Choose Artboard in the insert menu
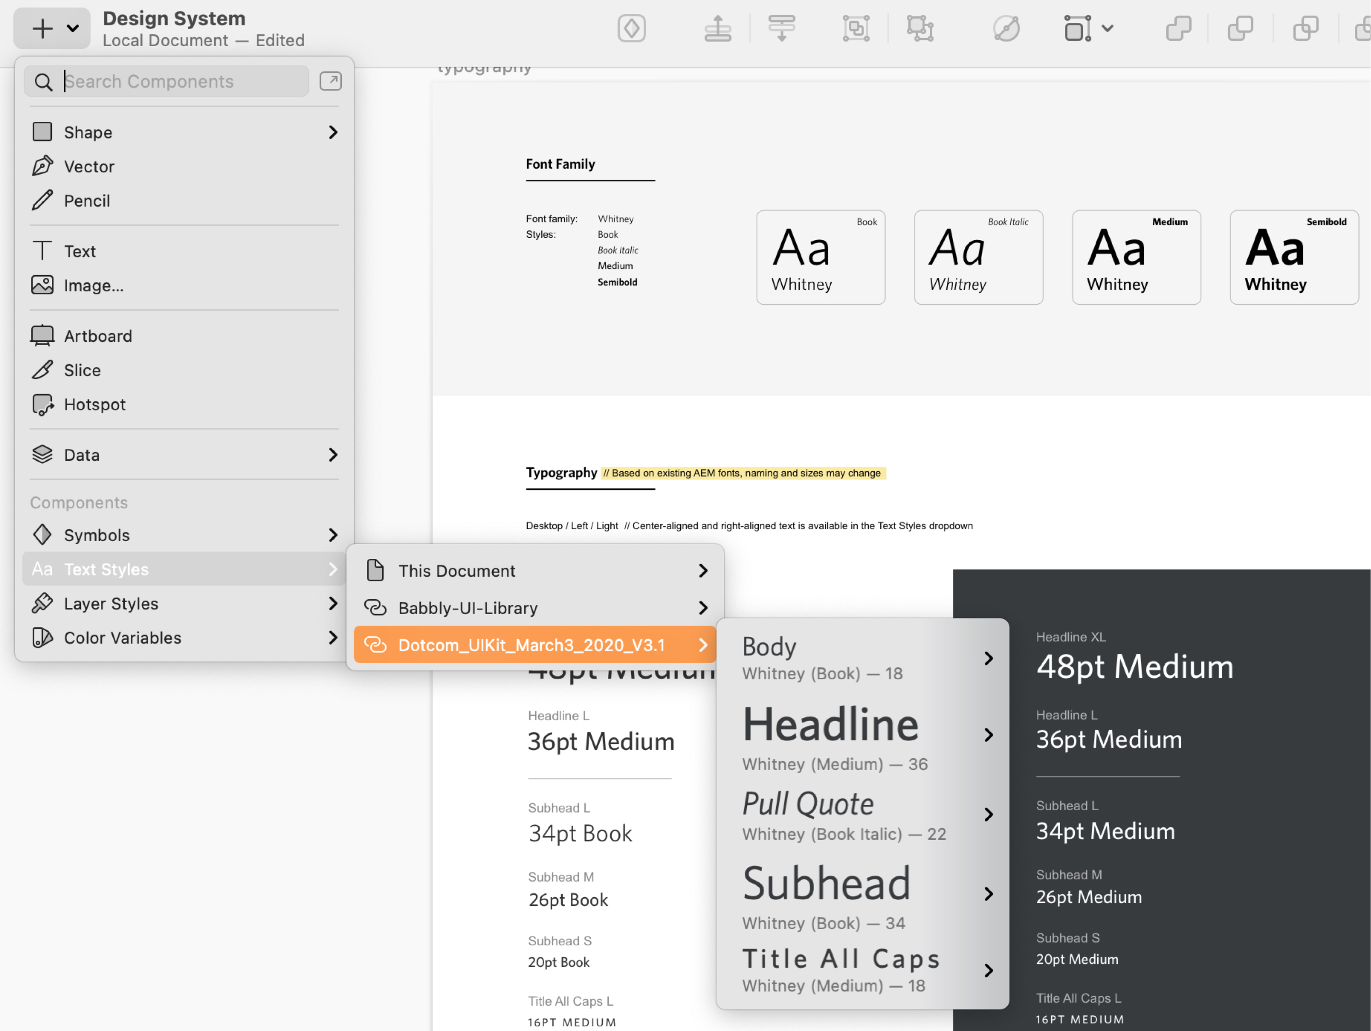1371x1031 pixels. (98, 336)
